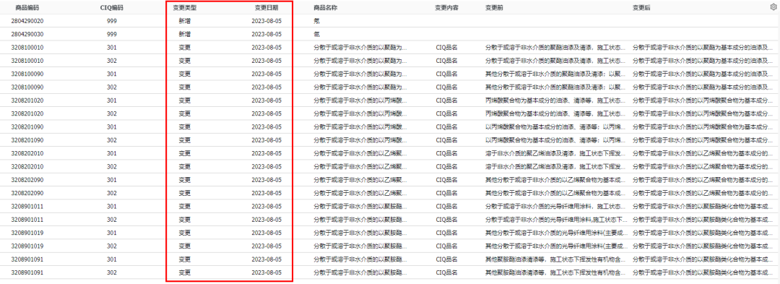Click 变更前 text in row 3208901091 CIQ 302
This screenshot has width=780, height=284.
click(x=555, y=272)
